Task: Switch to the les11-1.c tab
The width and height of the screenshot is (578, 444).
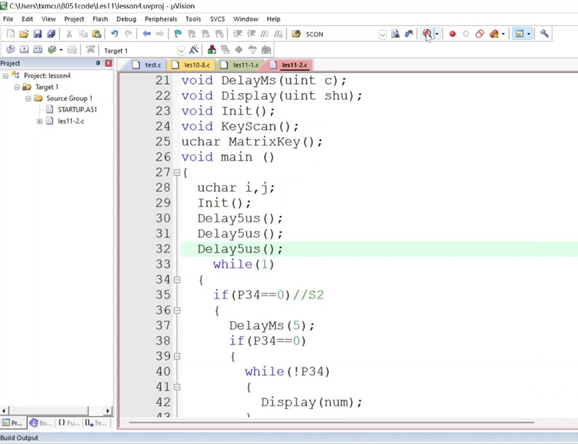Action: pyautogui.click(x=245, y=65)
